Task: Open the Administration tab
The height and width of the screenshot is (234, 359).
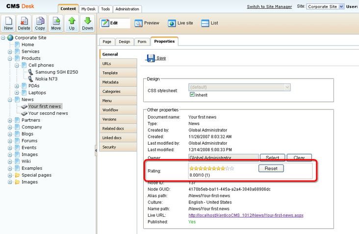Action: [128, 9]
